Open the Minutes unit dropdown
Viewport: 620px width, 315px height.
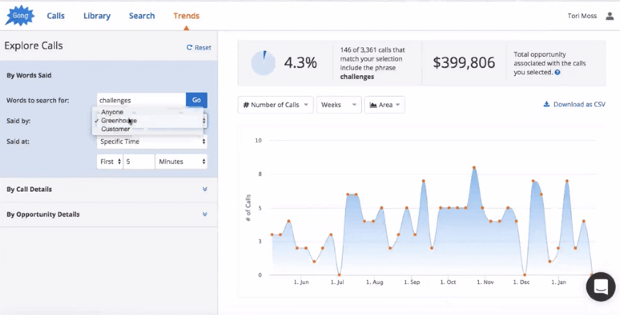click(x=181, y=161)
